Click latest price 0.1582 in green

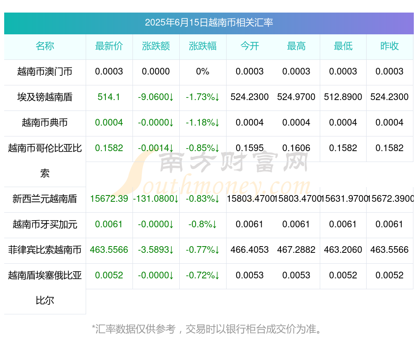(109, 148)
